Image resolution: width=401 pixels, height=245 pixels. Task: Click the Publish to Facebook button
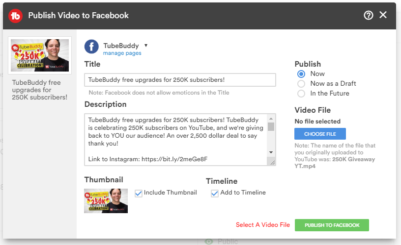point(332,225)
